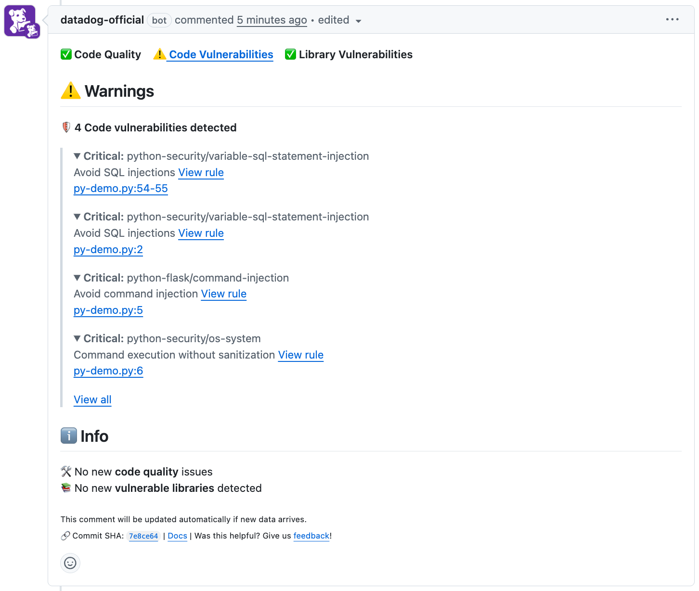699x591 pixels.
Task: Click the green checkmark beside Code Quality
Action: (66, 54)
